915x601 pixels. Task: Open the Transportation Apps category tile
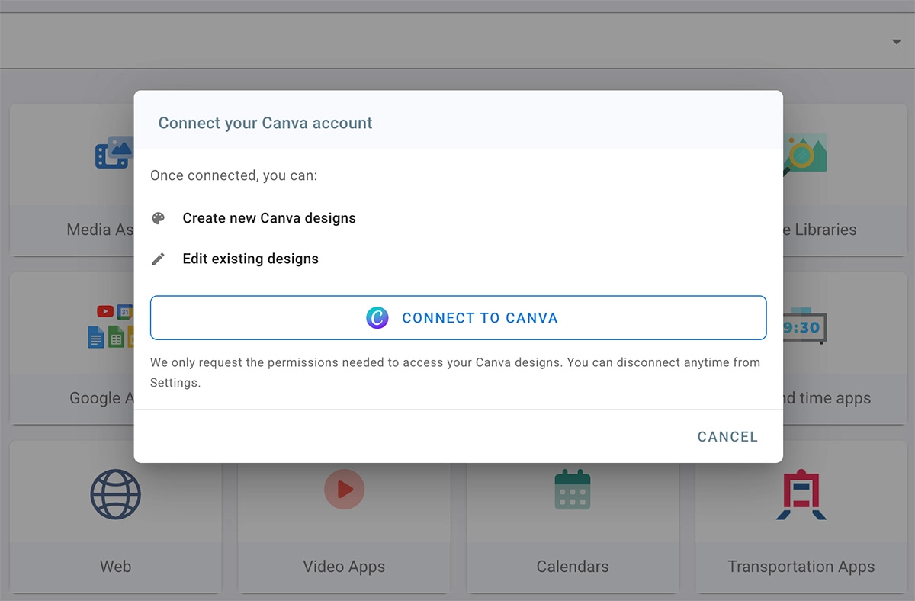(801, 526)
